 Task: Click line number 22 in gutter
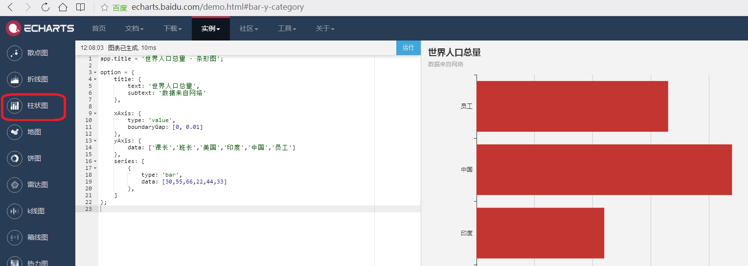tap(88, 202)
